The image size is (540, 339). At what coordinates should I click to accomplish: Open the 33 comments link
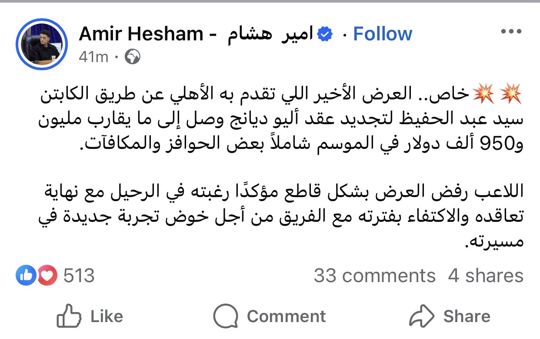coord(374,276)
